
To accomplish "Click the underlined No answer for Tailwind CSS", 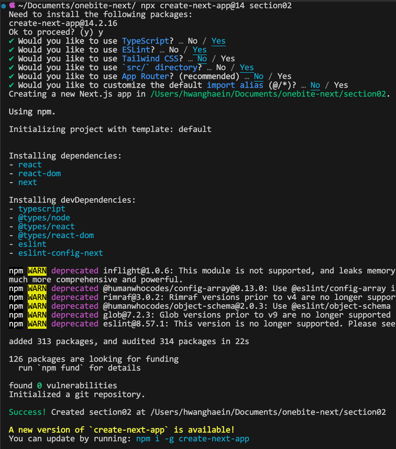I will point(202,59).
